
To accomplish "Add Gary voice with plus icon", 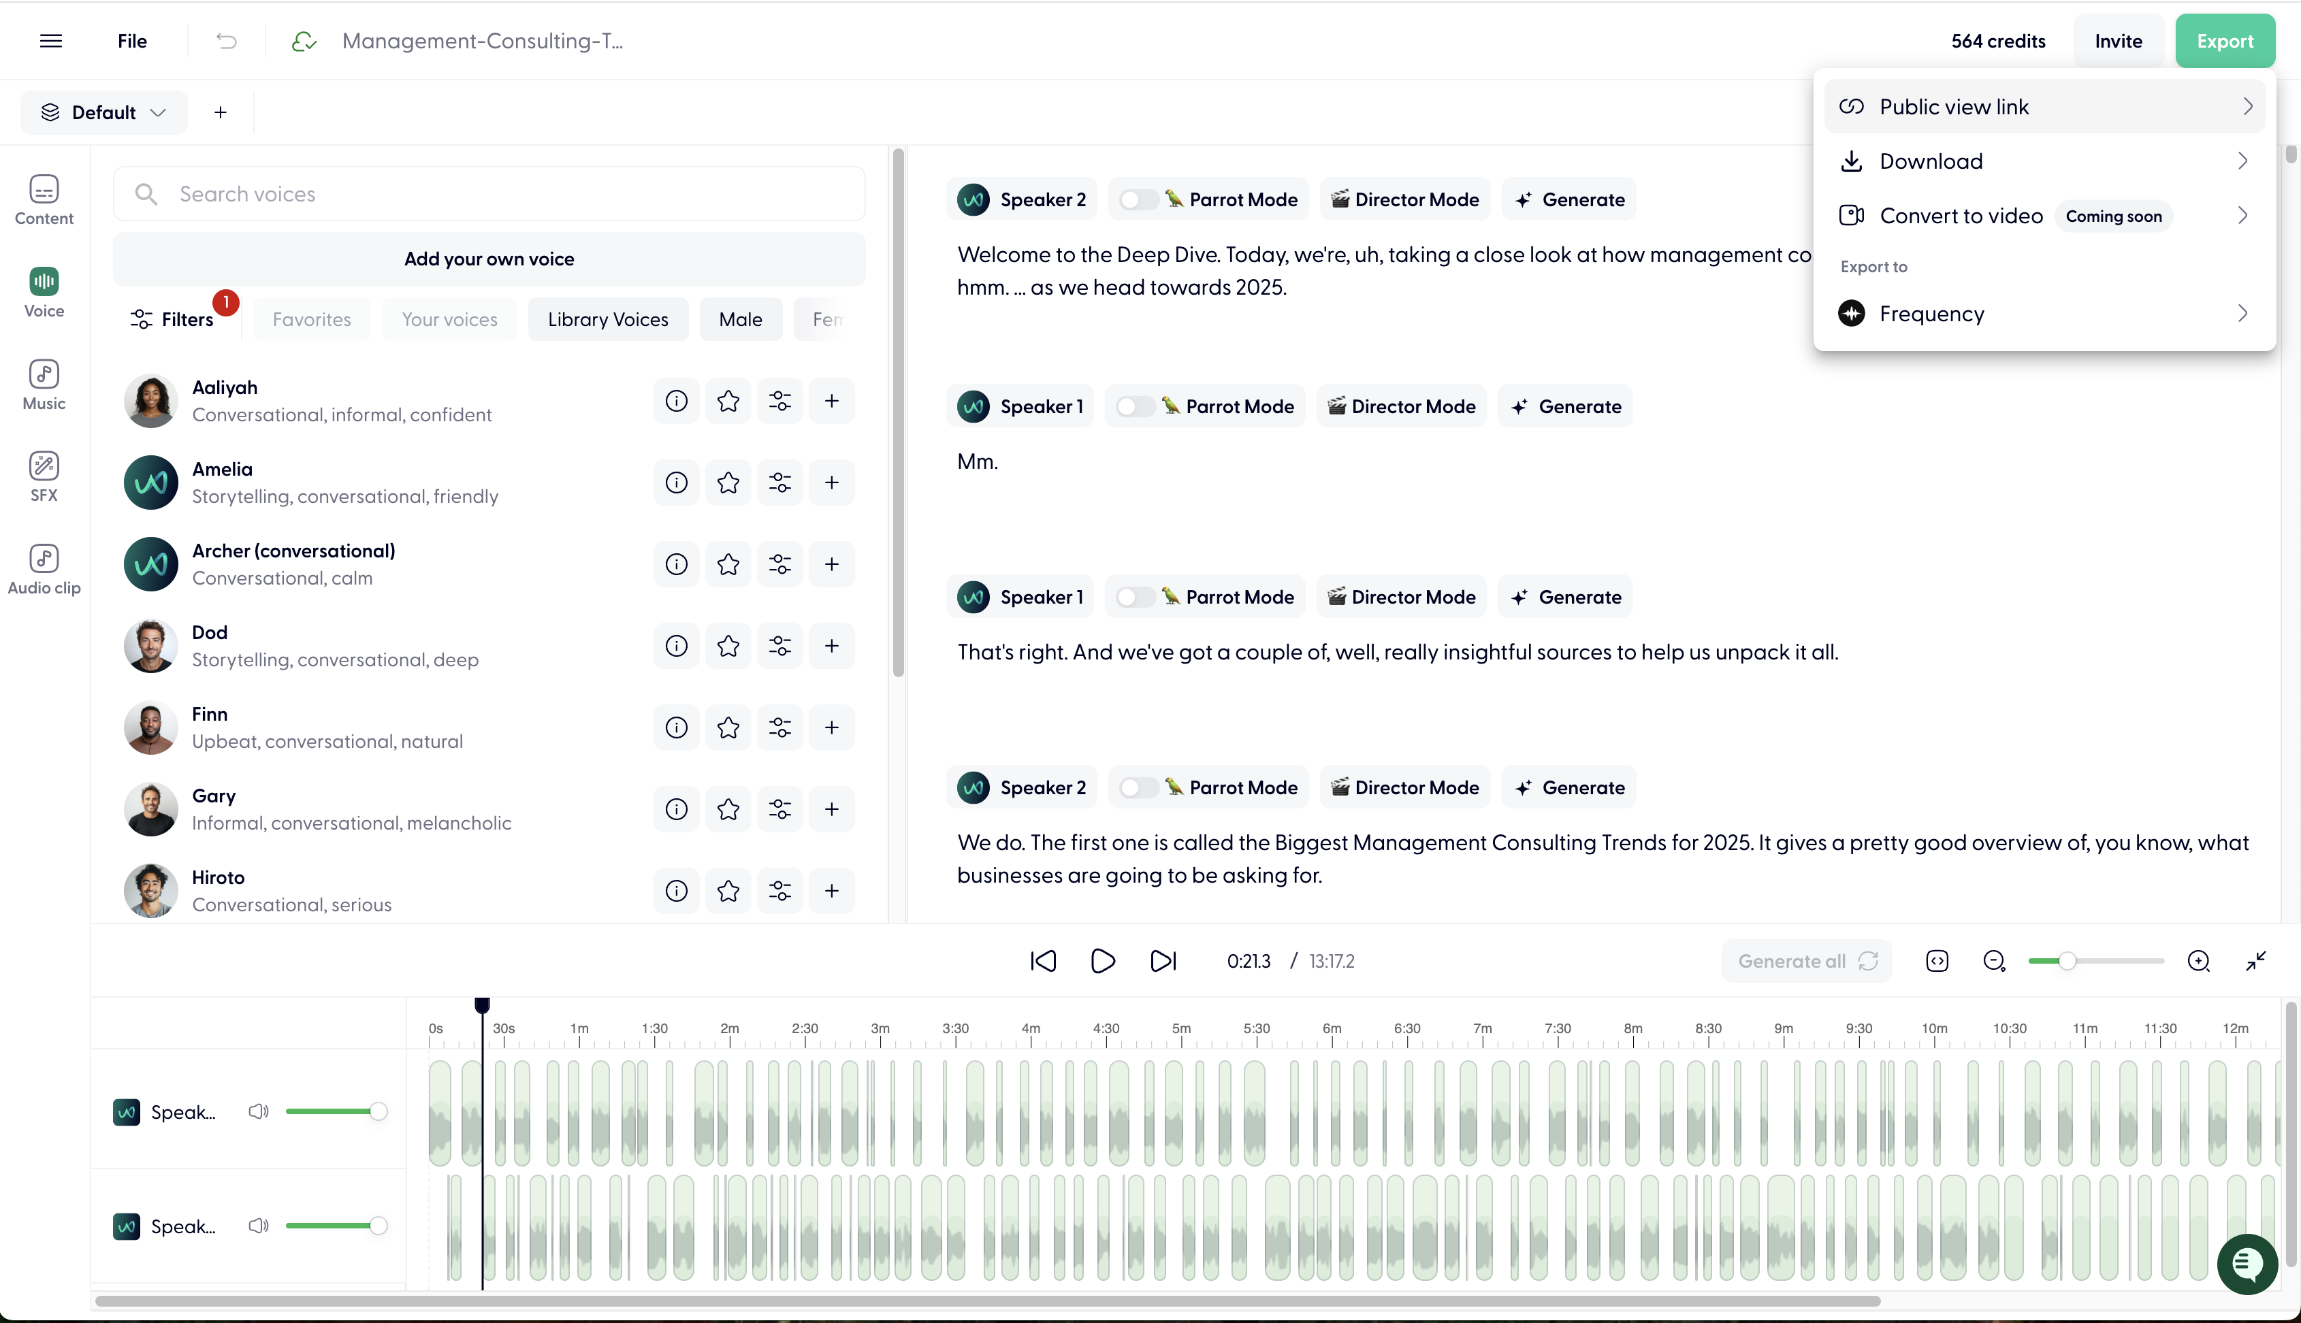I will (x=831, y=810).
